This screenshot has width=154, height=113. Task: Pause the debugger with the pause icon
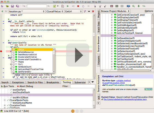coord(88,6)
